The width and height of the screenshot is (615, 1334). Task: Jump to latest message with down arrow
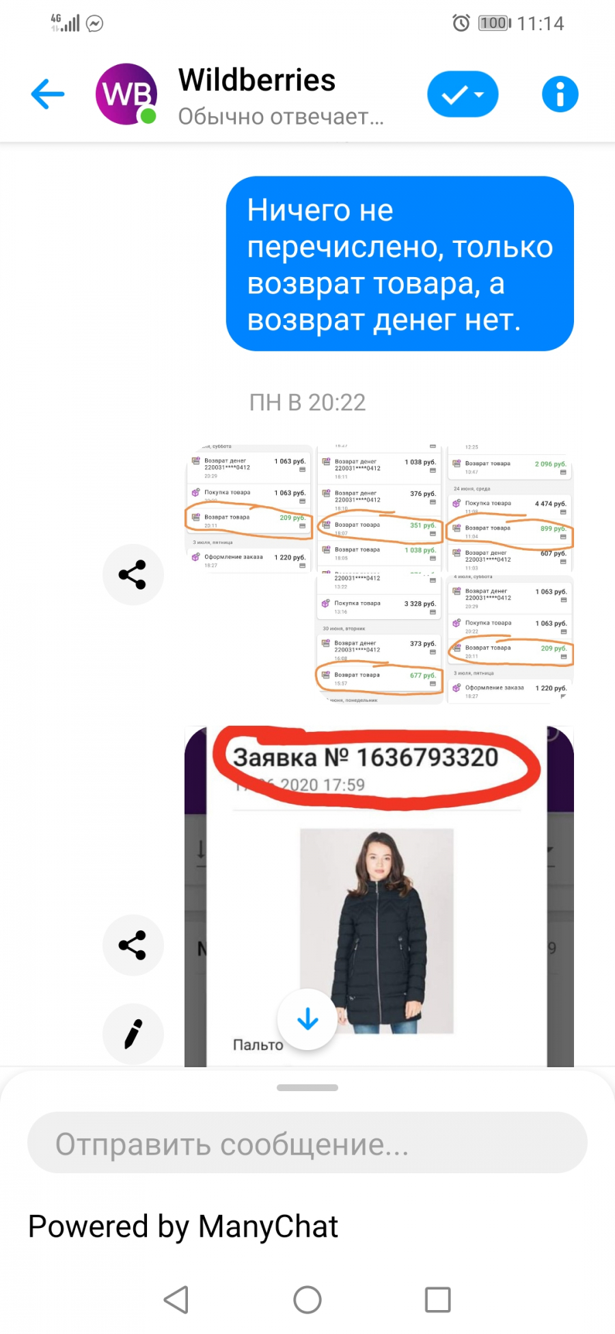307,1019
